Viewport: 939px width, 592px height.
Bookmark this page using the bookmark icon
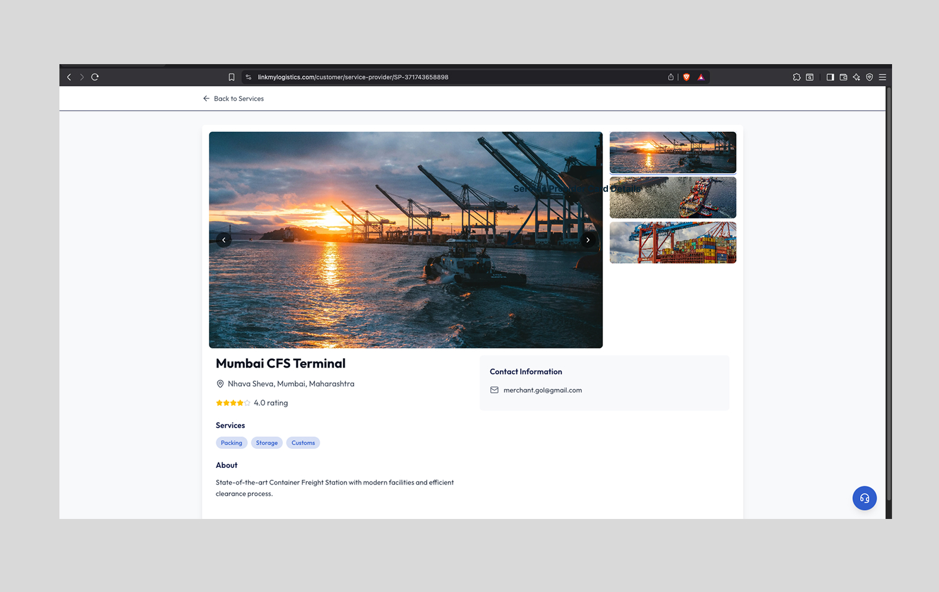click(232, 77)
